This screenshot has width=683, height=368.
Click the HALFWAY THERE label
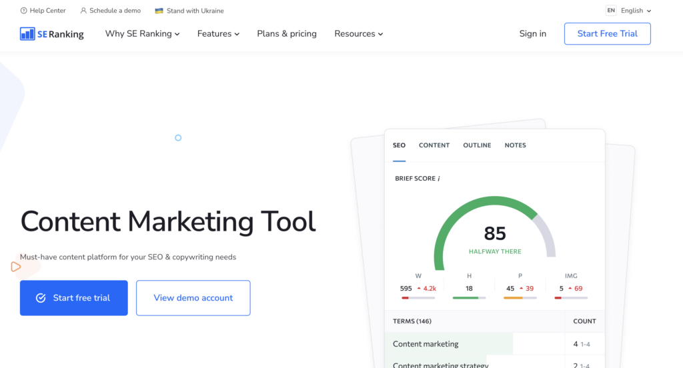click(495, 252)
